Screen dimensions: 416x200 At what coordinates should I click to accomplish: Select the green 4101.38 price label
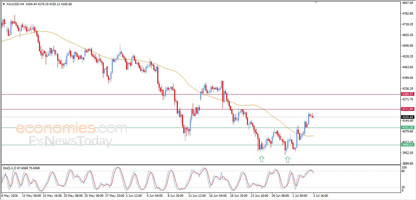coord(407,128)
